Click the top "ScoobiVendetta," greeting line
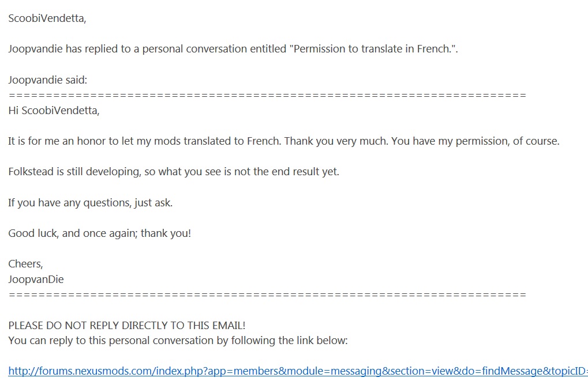The width and height of the screenshot is (588, 385). coord(47,18)
